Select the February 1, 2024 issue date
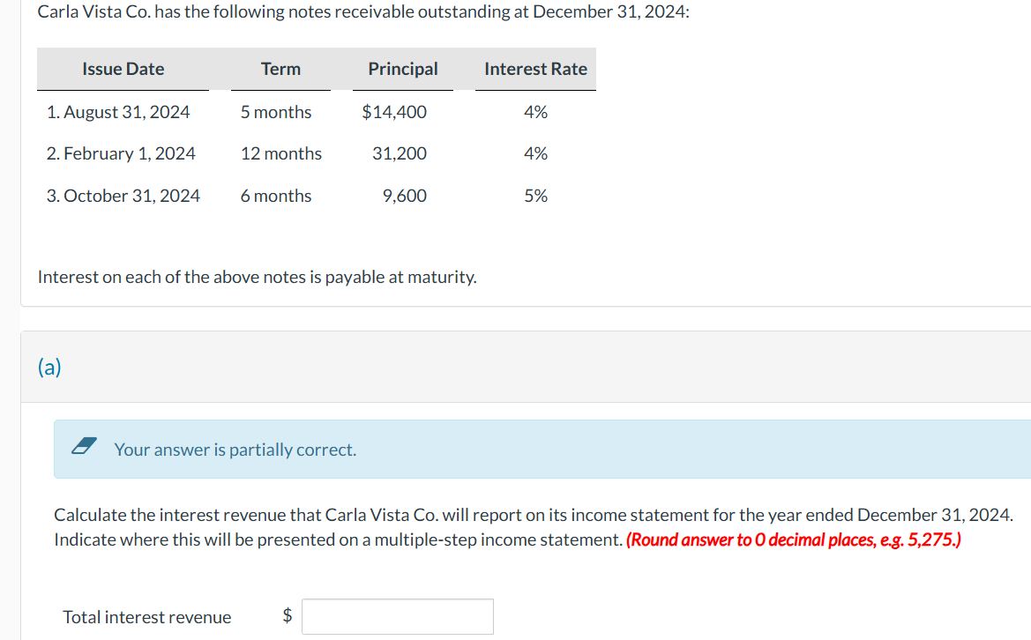Viewport: 1031px width, 640px height. click(x=121, y=153)
